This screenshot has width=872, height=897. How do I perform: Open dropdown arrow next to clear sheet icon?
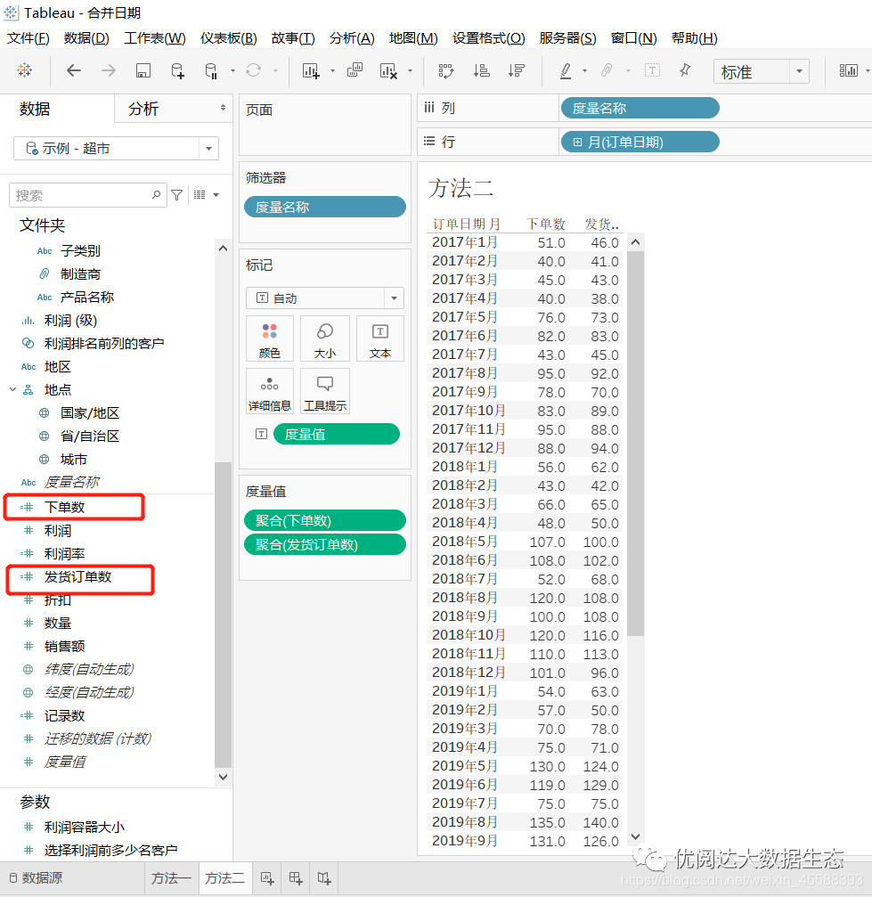pyautogui.click(x=410, y=71)
